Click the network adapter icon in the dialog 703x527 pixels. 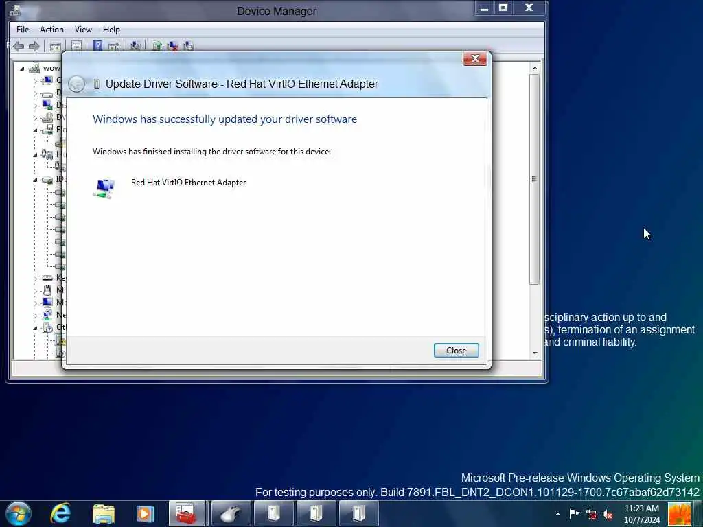(104, 188)
